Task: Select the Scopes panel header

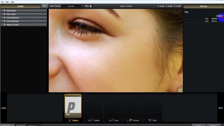Action: click(x=21, y=6)
